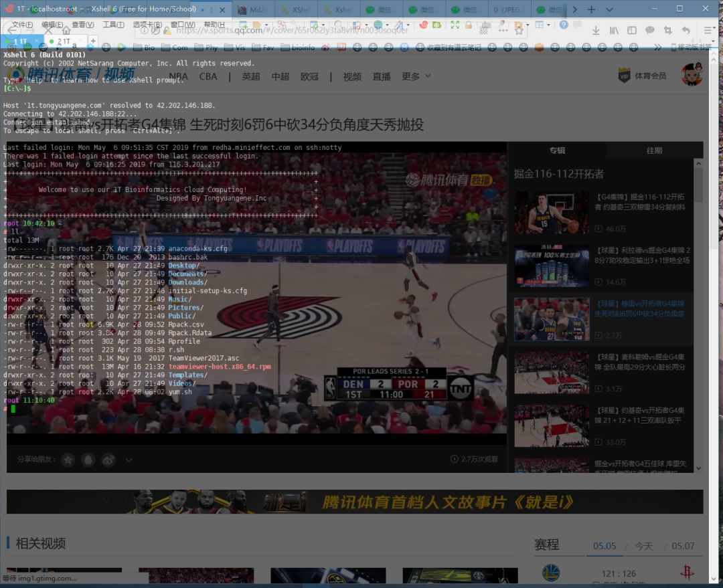Toggle the Xshell lock screen icon
Image resolution: width=723 pixels, height=588 pixels.
click(469, 25)
